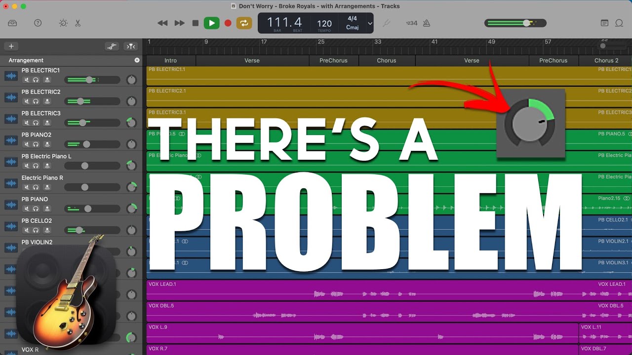Solo the PB PIANO track
The width and height of the screenshot is (632, 355).
point(36,209)
